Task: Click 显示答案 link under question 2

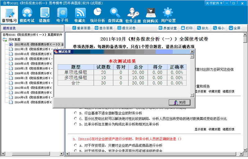Action: coord(200,129)
